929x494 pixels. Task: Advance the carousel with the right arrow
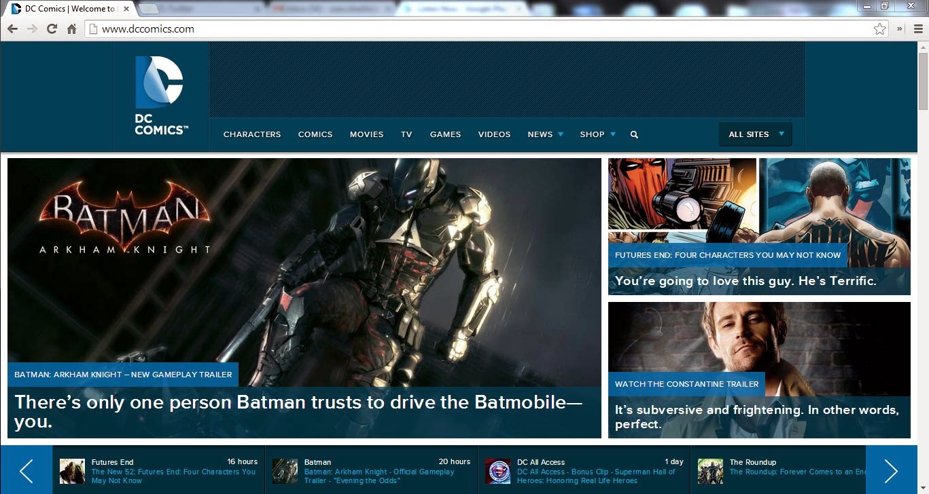[891, 470]
